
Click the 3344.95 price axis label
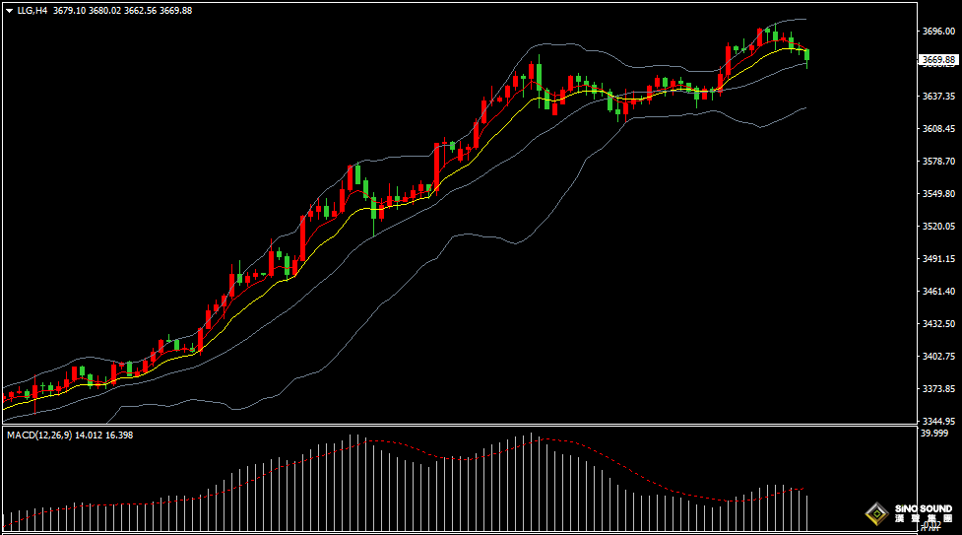938,421
